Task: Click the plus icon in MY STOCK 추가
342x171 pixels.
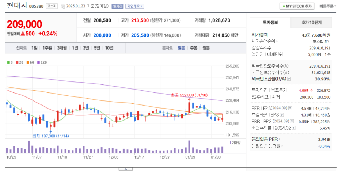Action: click(x=284, y=6)
